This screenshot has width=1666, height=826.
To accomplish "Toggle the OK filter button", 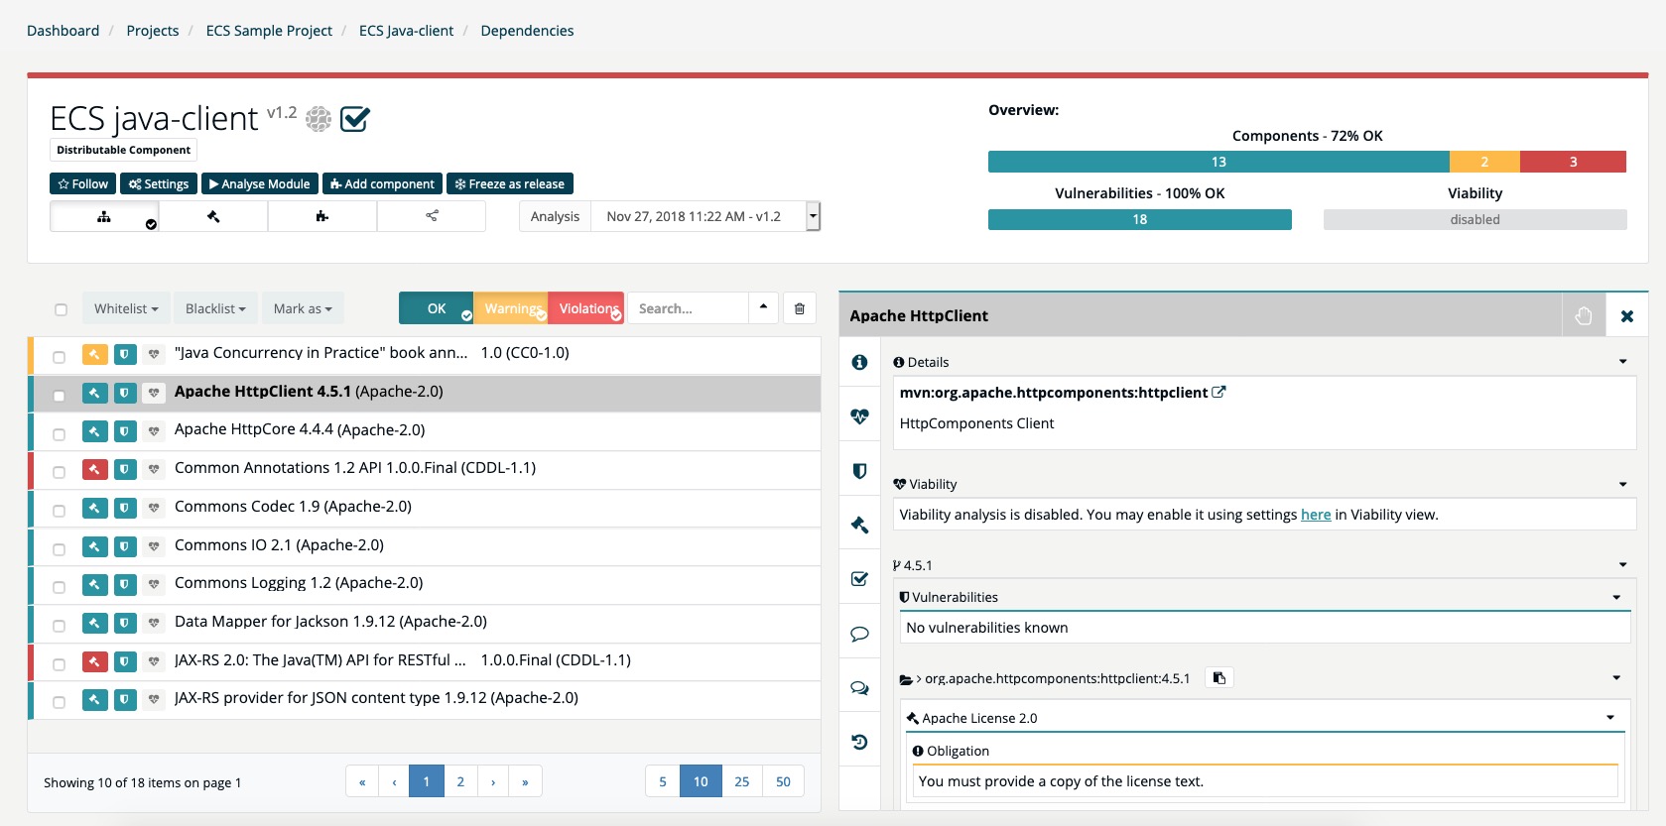I will [x=437, y=308].
